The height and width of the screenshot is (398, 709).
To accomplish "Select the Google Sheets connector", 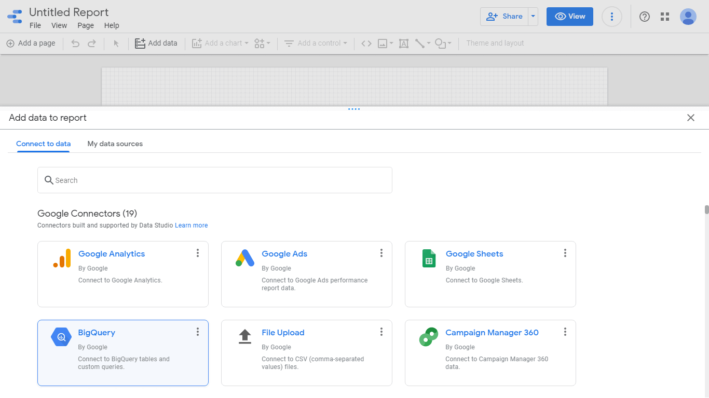I will 490,274.
